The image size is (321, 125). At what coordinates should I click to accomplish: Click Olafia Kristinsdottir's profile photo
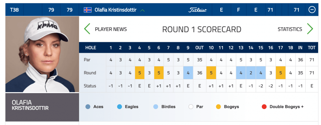coord(42,54)
